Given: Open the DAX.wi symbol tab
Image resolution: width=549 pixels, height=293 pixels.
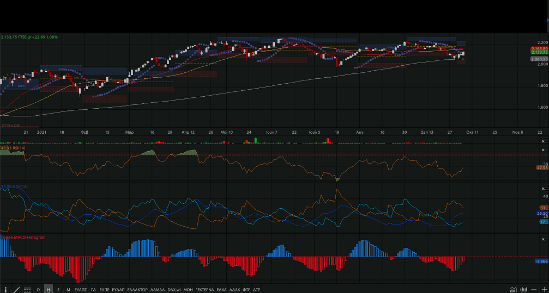Looking at the screenshot, I should point(174,289).
